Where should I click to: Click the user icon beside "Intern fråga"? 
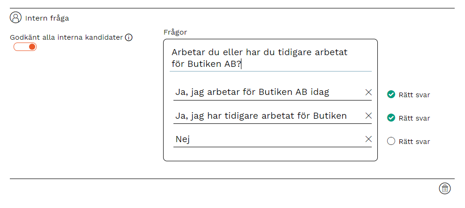[x=16, y=18]
